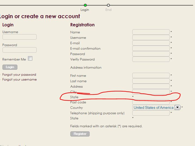Image resolution: width=195 pixels, height=146 pixels.
Task: Open the Forgot your password link
Action: pyautogui.click(x=19, y=75)
